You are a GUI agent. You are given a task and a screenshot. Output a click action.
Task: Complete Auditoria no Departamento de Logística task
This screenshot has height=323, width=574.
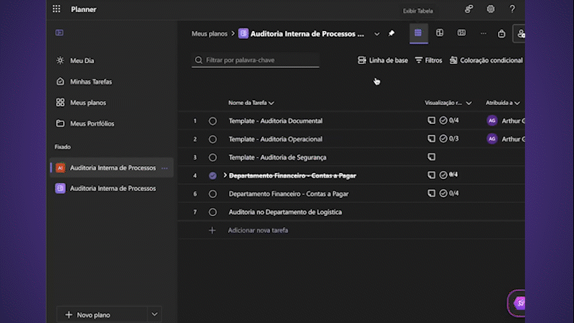point(212,212)
